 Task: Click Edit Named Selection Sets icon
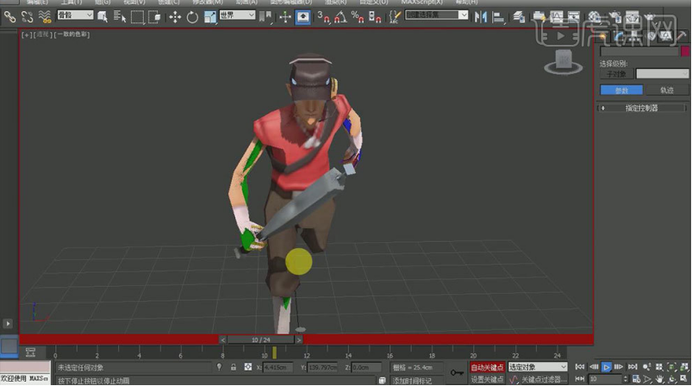395,17
